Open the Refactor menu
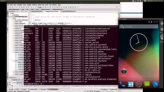164x92 pixels. click(35, 5)
